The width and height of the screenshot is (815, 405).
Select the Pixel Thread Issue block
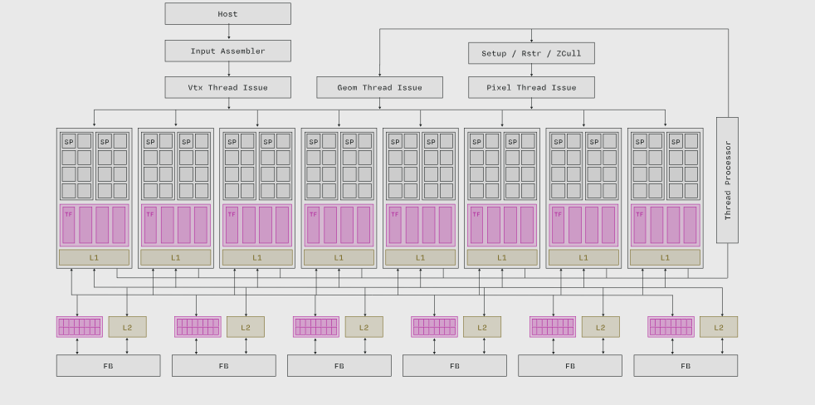pyautogui.click(x=531, y=87)
